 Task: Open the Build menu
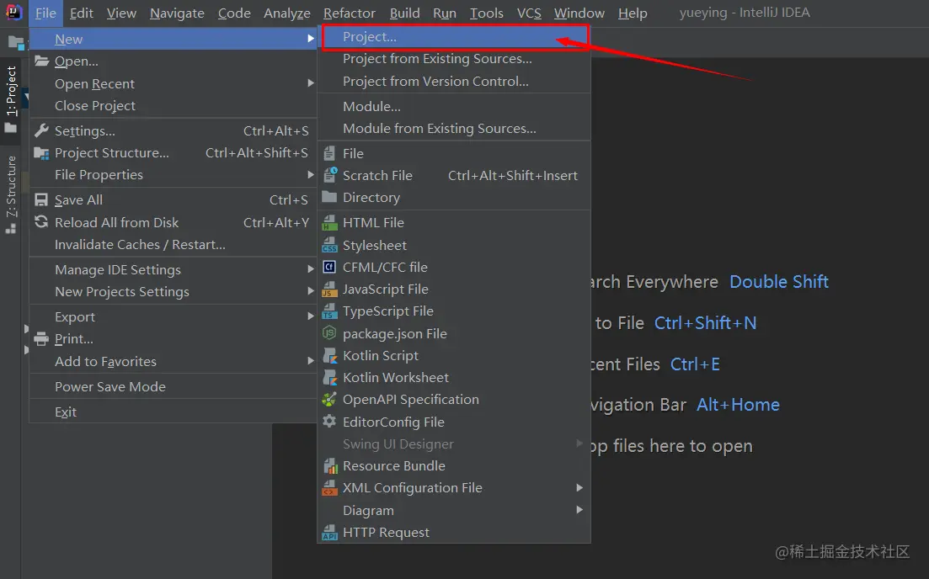pos(404,13)
